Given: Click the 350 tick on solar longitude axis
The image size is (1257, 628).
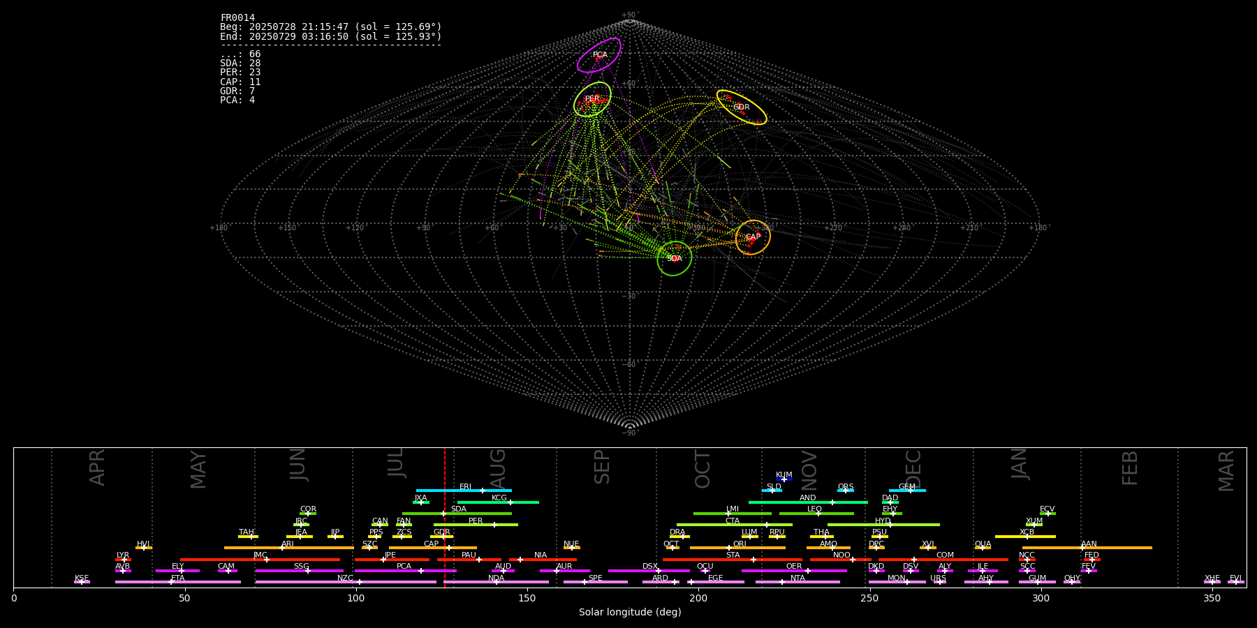Looking at the screenshot, I should click(1212, 598).
